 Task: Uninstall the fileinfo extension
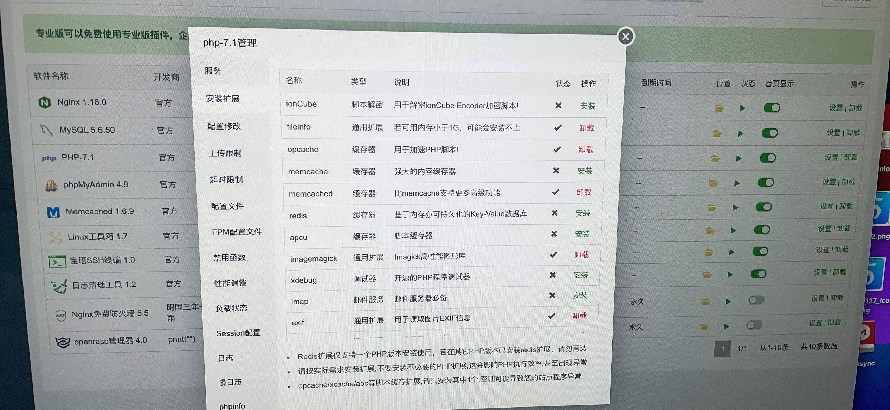[x=587, y=128]
